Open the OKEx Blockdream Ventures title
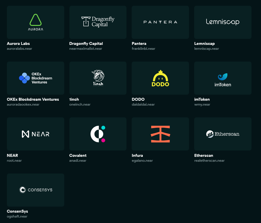This screenshot has height=223, width=261. (x=33, y=100)
